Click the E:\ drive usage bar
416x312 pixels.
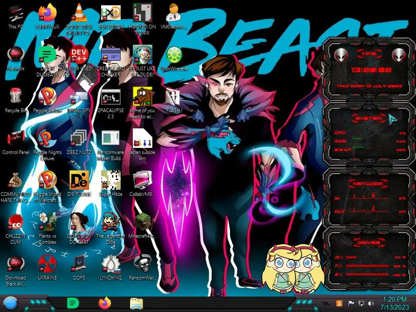pos(367,275)
